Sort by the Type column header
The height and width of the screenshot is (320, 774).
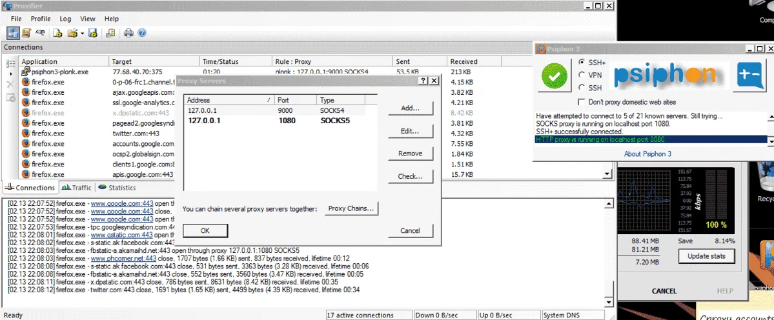(x=341, y=99)
